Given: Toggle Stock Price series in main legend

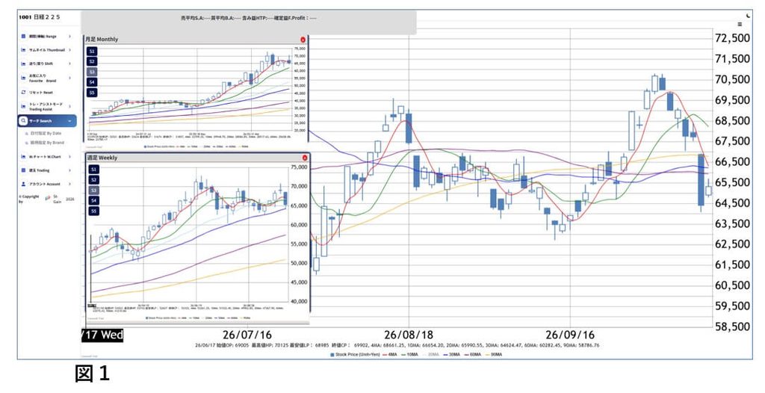Looking at the screenshot, I should [x=356, y=354].
